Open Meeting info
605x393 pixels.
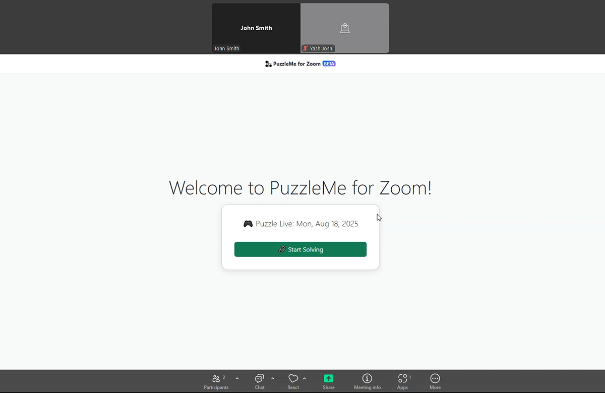[x=367, y=381]
